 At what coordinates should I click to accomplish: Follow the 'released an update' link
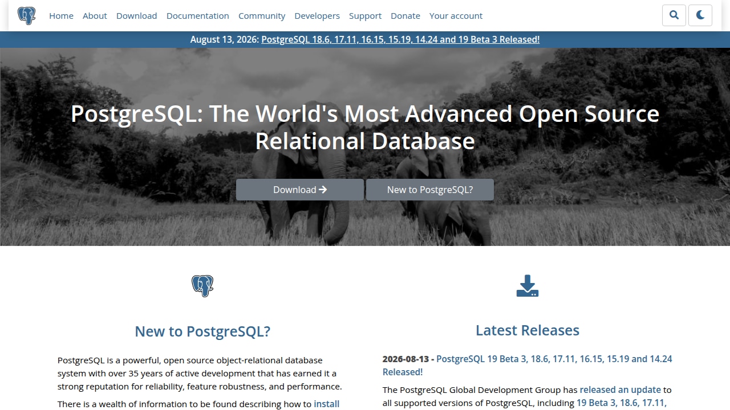tap(620, 389)
